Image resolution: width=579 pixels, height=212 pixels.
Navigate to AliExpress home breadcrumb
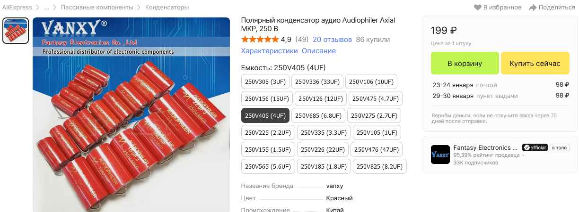pos(17,8)
